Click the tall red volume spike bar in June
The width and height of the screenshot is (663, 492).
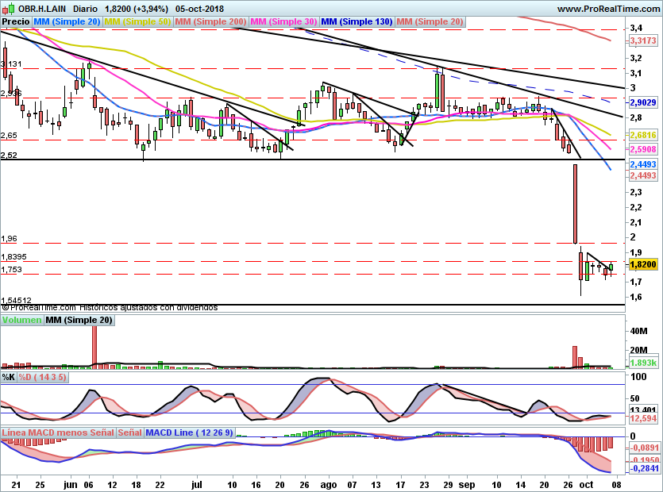94,348
